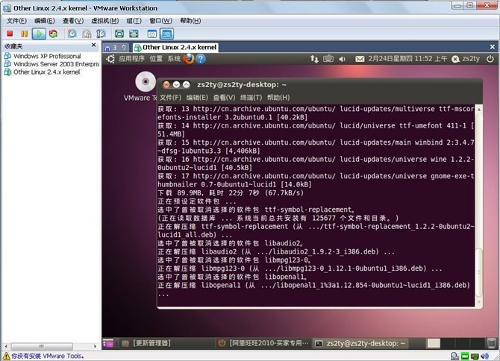Viewport: 500px width, 361px height.
Task: Click the keyboard input method indicator
Action: click(x=328, y=59)
